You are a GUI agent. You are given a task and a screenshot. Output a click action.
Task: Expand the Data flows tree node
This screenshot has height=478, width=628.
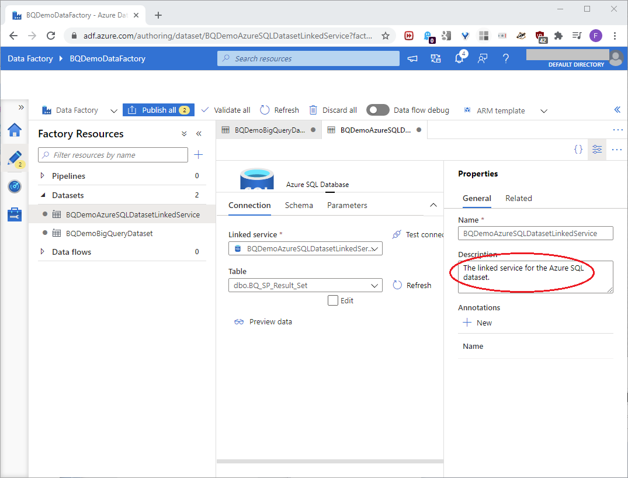(42, 252)
